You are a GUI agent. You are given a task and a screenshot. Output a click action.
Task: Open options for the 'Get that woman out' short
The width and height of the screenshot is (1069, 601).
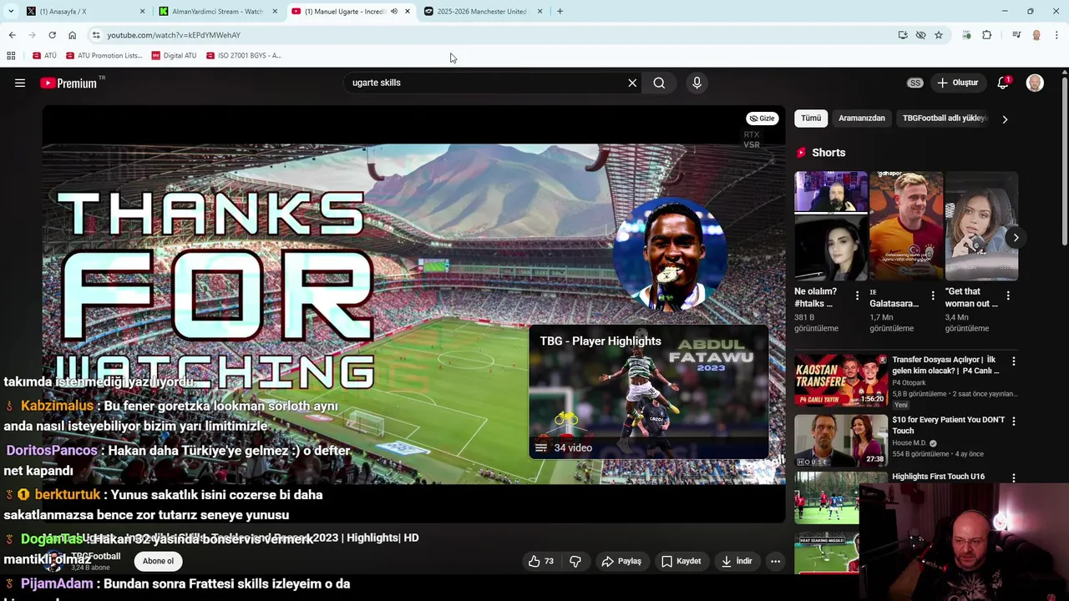tap(1008, 295)
